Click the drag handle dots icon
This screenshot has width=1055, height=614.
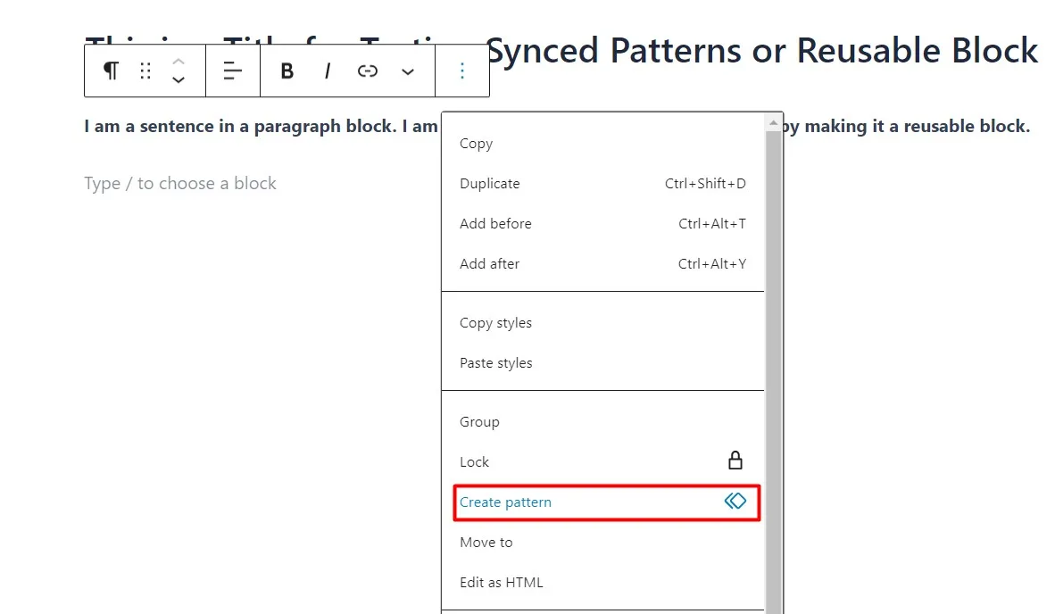[x=145, y=71]
